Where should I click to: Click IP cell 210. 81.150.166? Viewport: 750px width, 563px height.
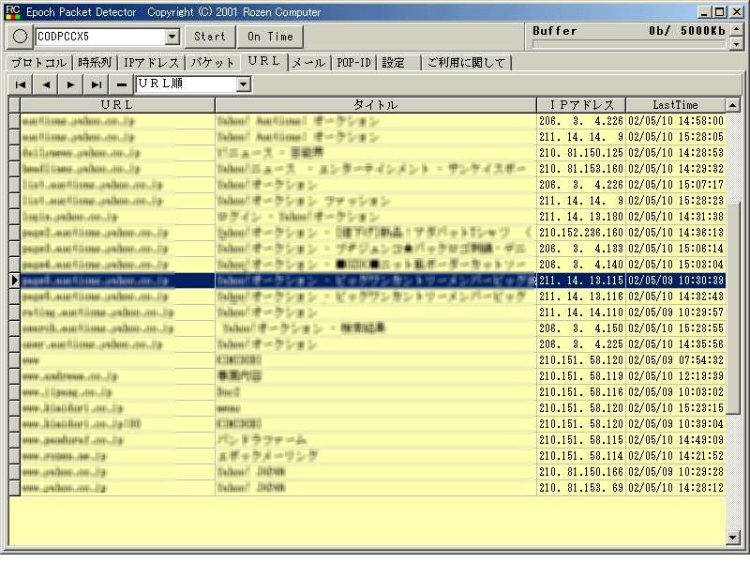pos(581,472)
